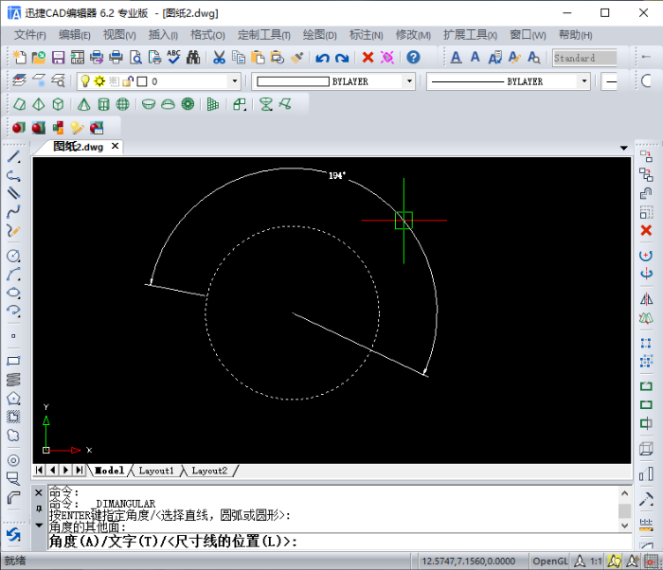663x570 pixels.
Task: Click the underlined A text tool icon
Action: (x=456, y=57)
